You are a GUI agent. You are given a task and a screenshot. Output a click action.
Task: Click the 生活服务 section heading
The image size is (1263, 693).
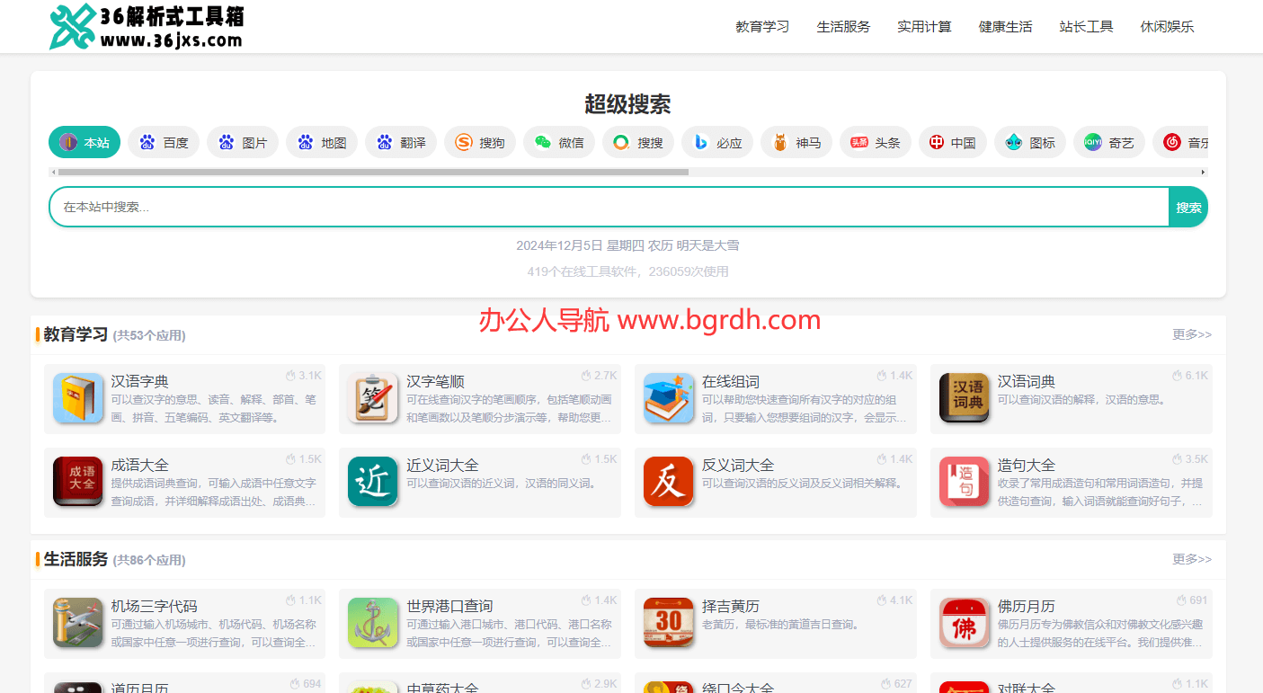click(76, 559)
